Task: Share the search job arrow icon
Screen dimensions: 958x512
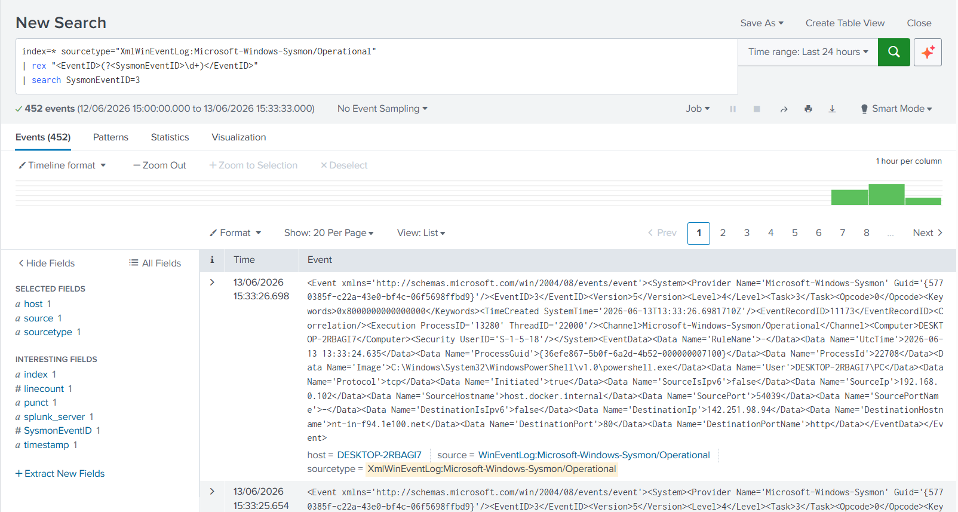Action: point(784,109)
